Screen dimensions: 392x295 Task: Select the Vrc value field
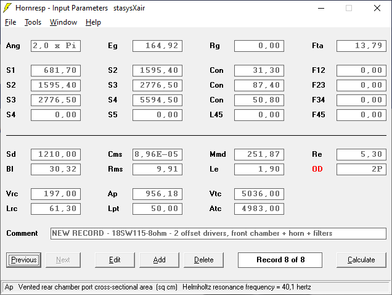tap(55, 194)
